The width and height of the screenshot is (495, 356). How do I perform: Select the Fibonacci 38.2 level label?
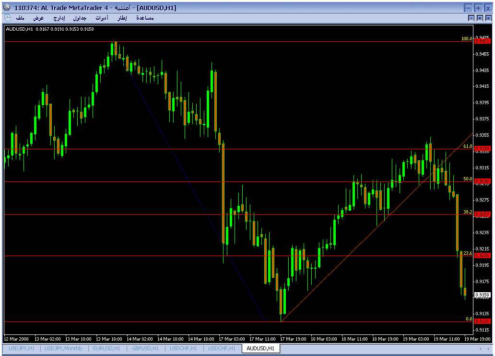pos(468,212)
